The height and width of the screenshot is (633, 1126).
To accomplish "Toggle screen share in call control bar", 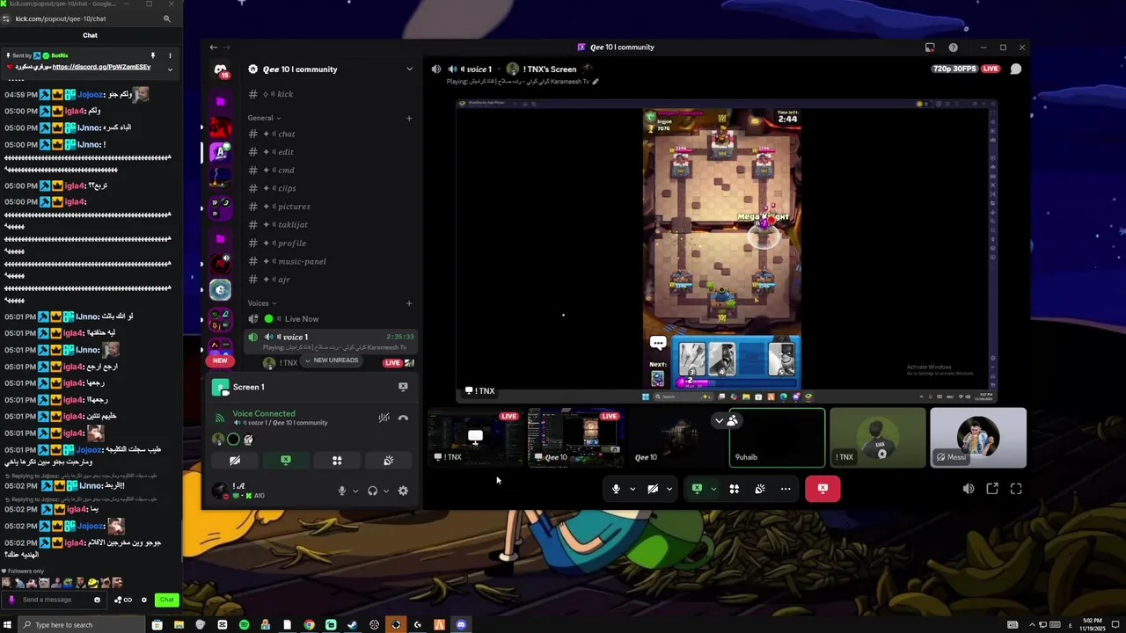I will coord(697,489).
